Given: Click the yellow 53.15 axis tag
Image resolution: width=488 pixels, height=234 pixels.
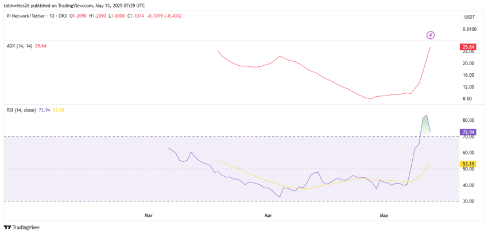Looking at the screenshot, I should (468, 164).
